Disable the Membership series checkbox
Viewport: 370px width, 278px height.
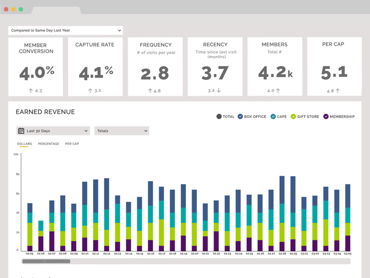click(x=326, y=116)
